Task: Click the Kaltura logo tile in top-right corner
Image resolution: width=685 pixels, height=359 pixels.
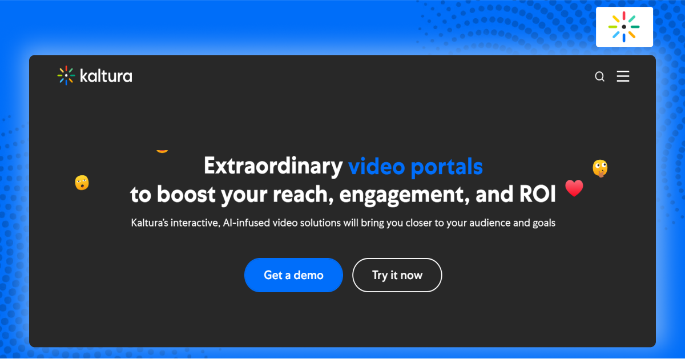Action: [624, 27]
